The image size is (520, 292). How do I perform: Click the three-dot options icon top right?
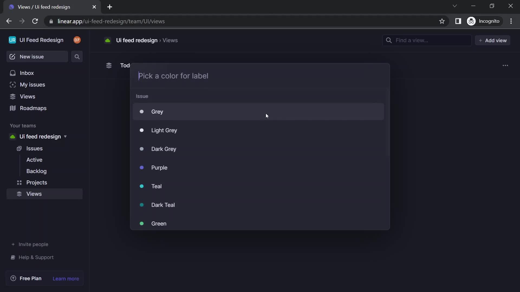click(x=505, y=65)
